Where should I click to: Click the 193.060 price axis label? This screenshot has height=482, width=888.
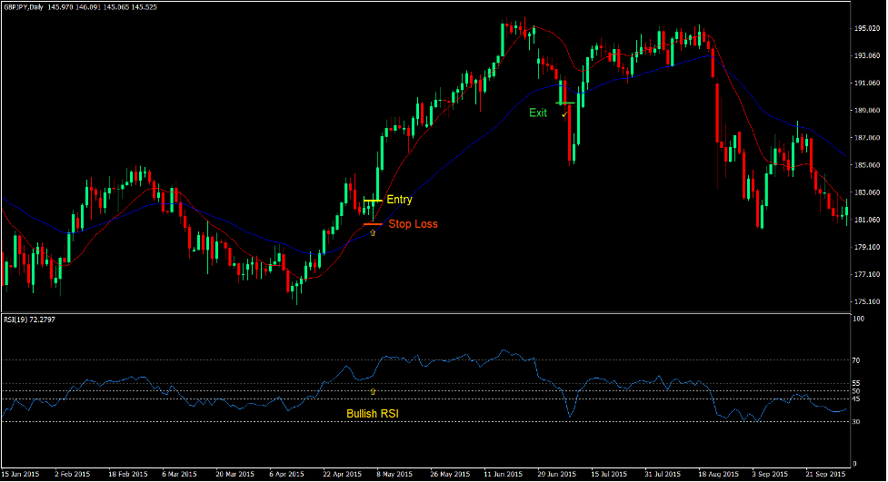point(867,55)
